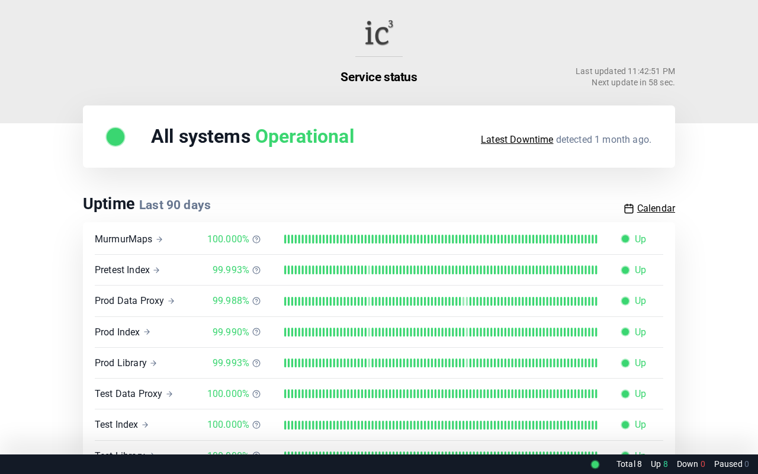The image size is (758, 474).
Task: Open Test Index monitor page
Action: pyautogui.click(x=116, y=425)
